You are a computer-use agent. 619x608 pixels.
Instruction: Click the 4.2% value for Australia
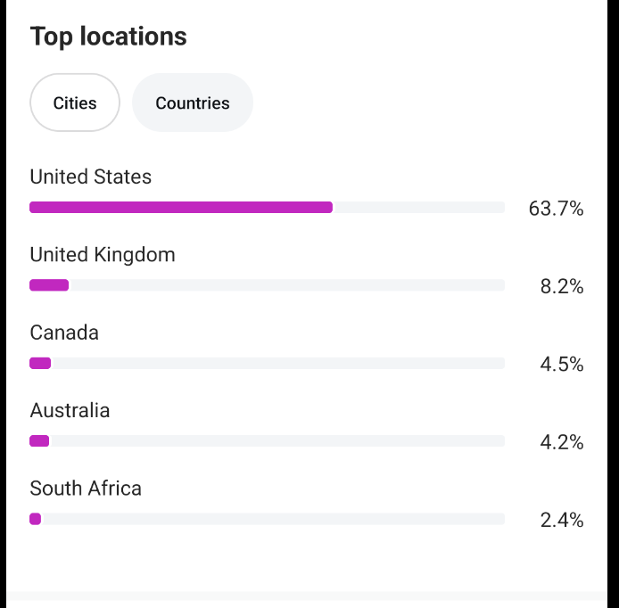point(562,442)
